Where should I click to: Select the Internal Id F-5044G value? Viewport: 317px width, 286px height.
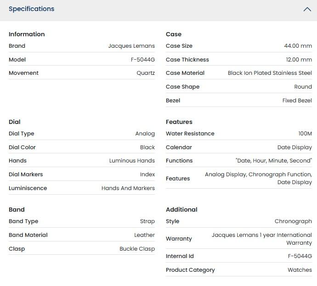[x=300, y=256]
